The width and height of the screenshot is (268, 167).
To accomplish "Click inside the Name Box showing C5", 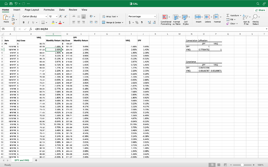I will (7, 29).
